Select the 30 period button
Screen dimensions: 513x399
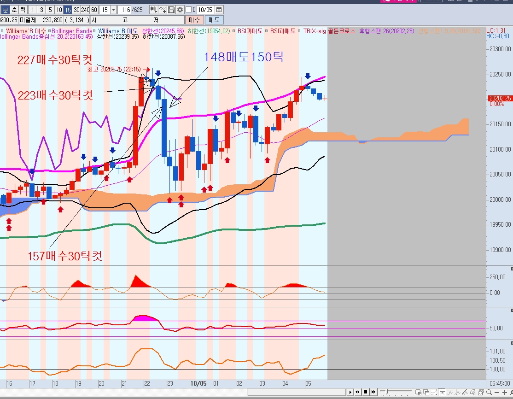click(76, 10)
